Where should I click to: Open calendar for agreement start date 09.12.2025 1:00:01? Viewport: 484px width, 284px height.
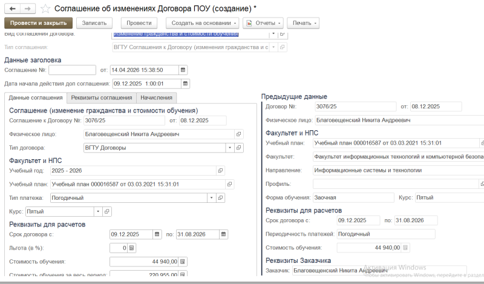click(x=185, y=84)
